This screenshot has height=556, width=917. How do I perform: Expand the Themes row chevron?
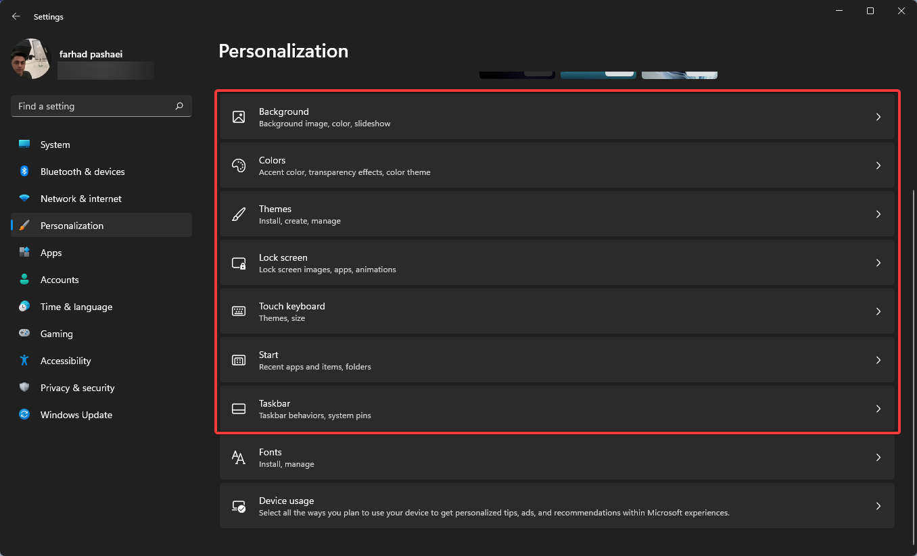878,214
